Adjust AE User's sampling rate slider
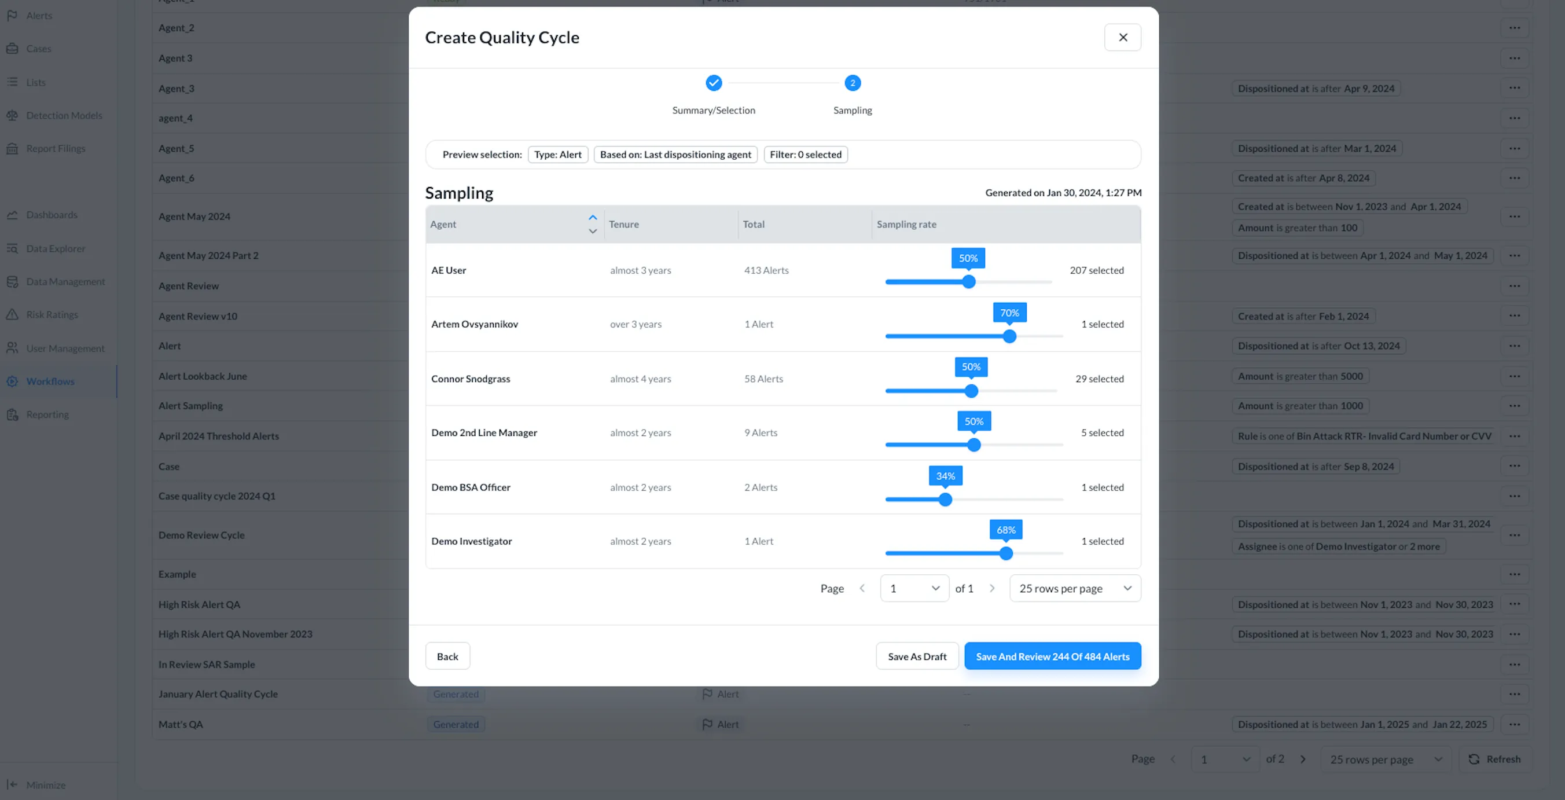This screenshot has width=1565, height=800. [968, 281]
